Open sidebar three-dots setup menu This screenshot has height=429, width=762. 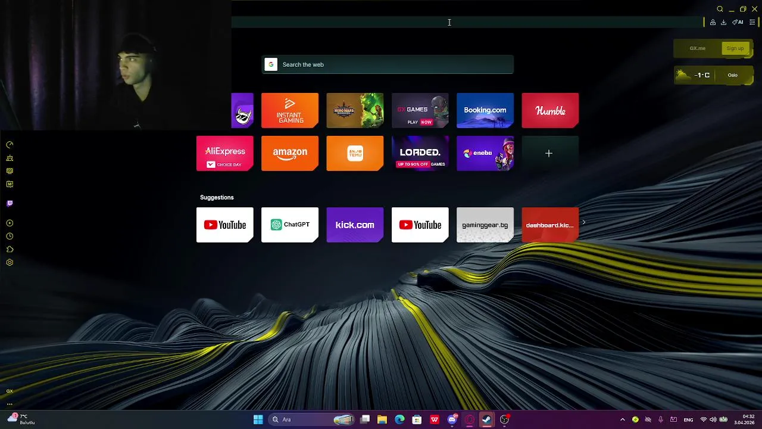[x=10, y=404]
